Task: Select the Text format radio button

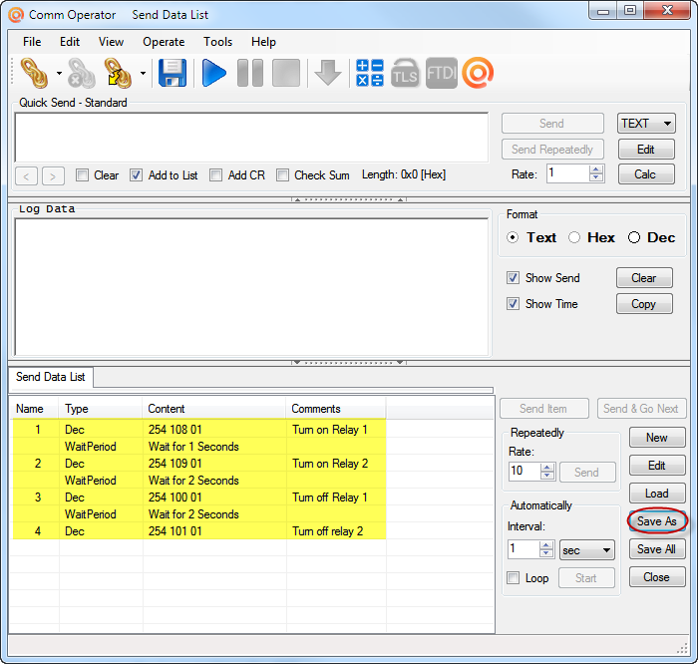Action: 513,237
